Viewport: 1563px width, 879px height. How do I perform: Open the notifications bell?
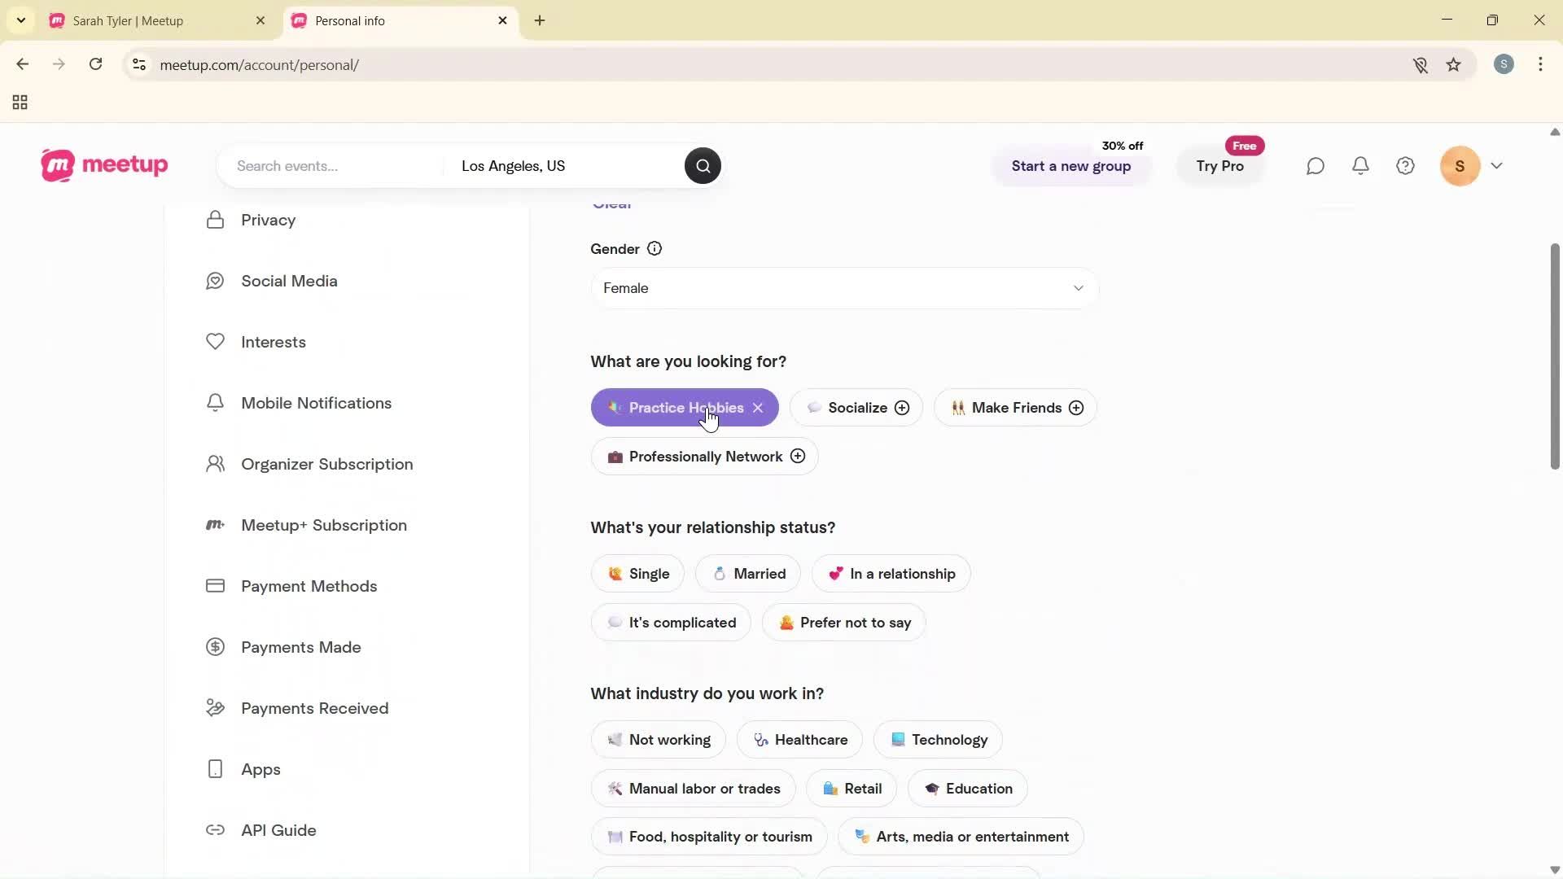point(1360,165)
